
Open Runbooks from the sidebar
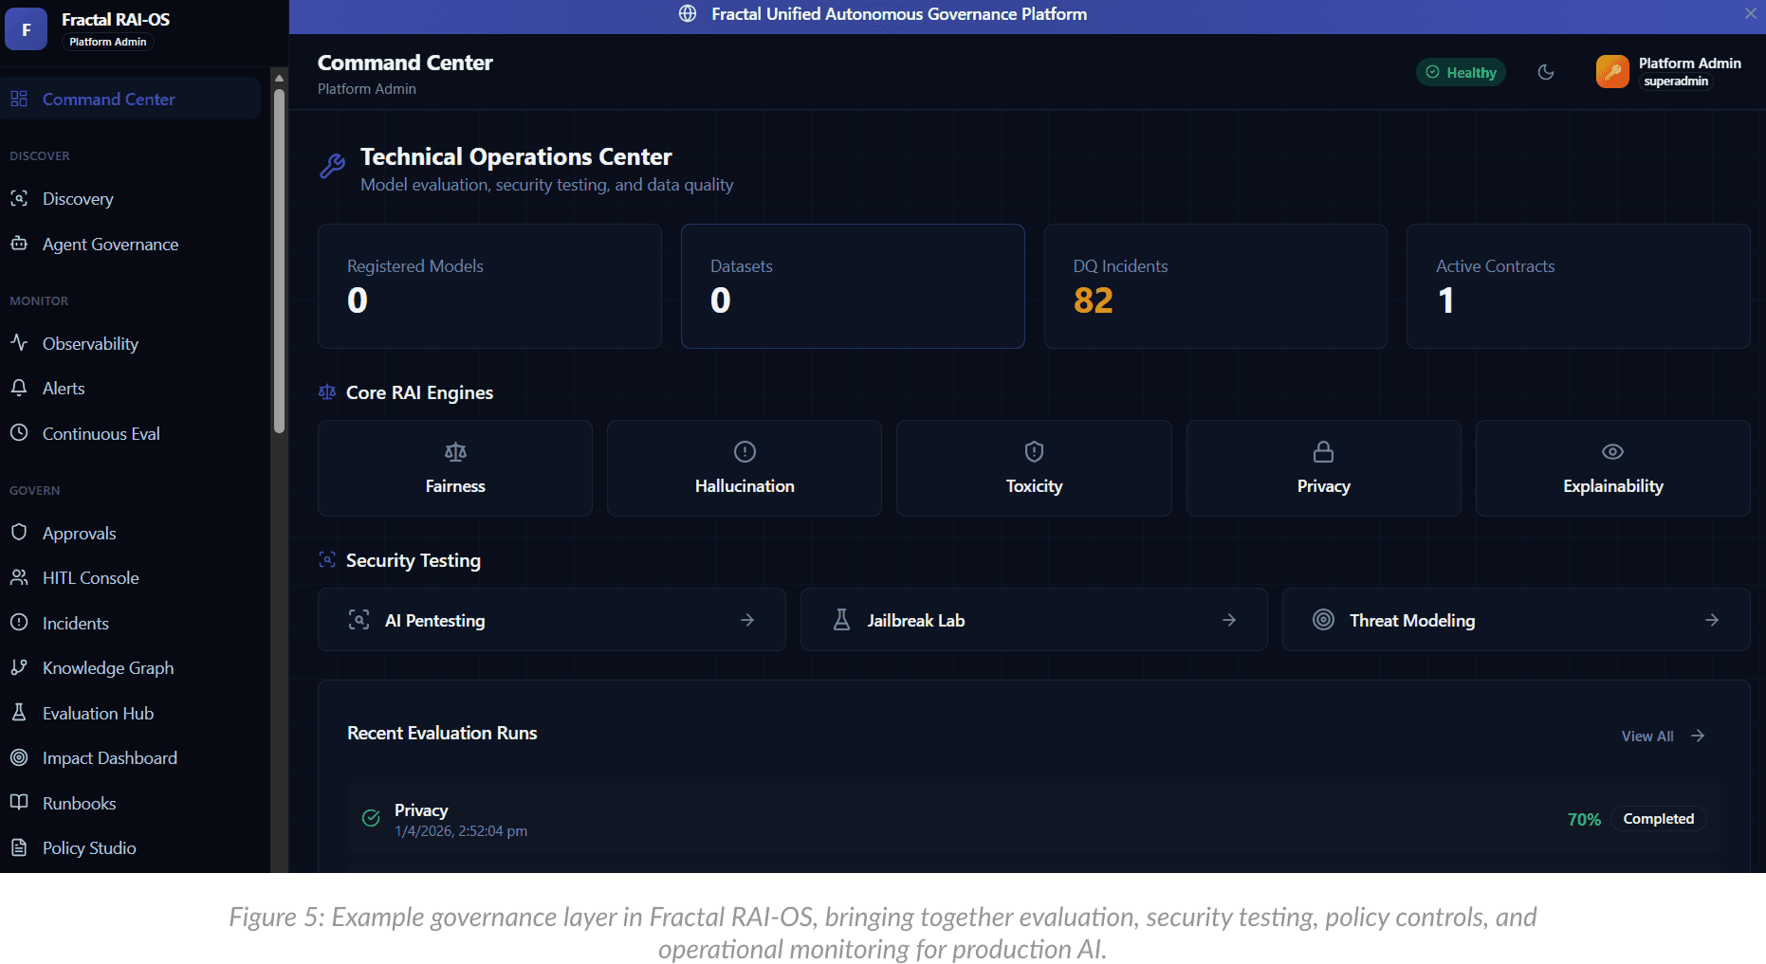tap(131, 803)
